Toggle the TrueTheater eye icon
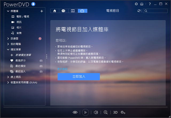171x118 pixels. tap(75, 112)
